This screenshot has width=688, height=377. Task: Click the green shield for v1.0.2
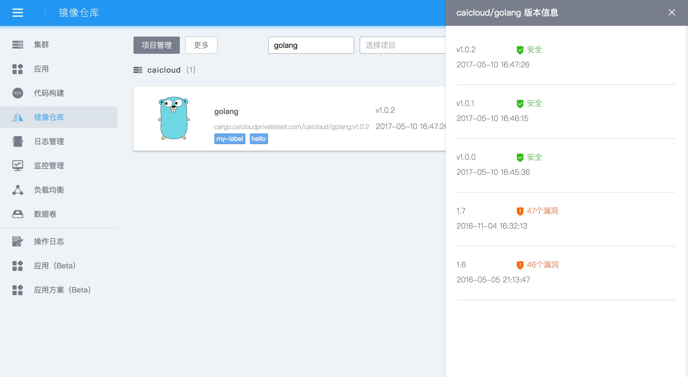point(520,50)
